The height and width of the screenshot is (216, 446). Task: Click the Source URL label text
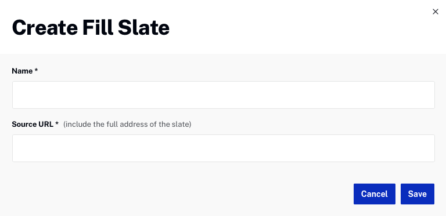[33, 124]
